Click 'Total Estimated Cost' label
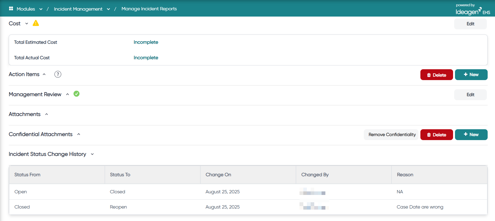495x221 pixels. tap(36, 42)
